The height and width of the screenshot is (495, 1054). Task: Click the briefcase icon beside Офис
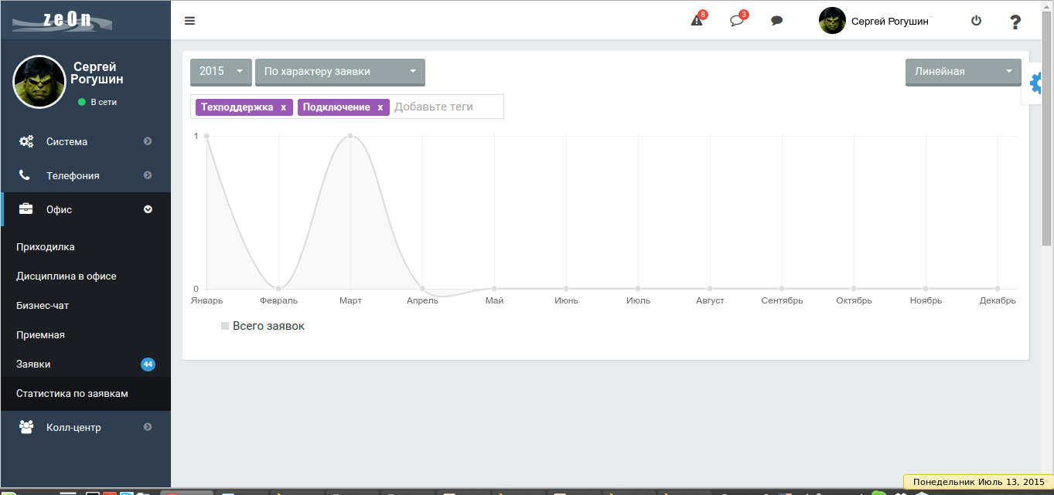point(26,209)
